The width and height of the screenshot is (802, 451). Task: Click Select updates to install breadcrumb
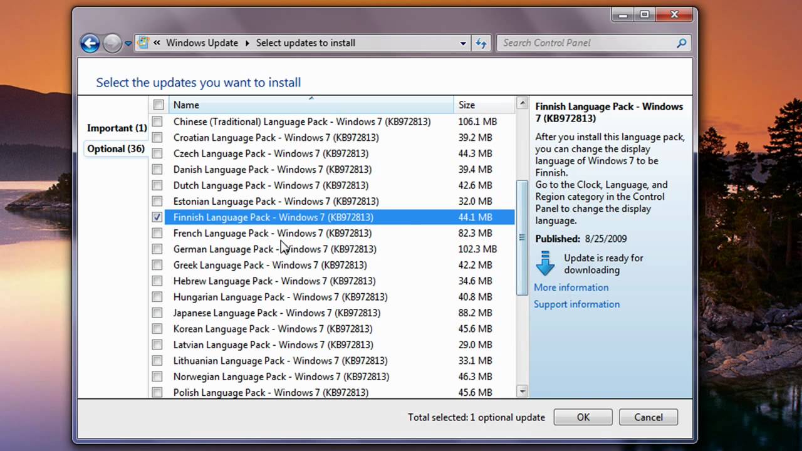[x=305, y=43]
